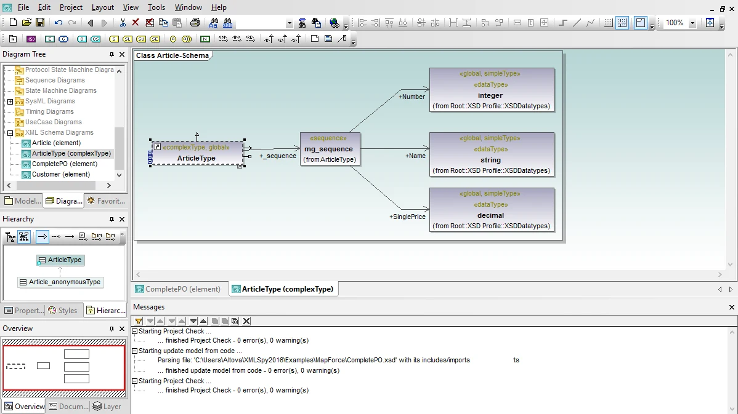Screen dimensions: 738x414
Task: Click the Overview red viewport thumbnail
Action: 64,368
